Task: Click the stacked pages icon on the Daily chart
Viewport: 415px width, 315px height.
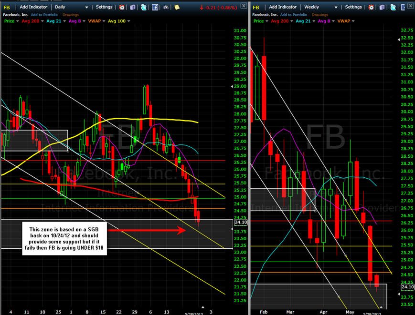Action: (133, 7)
